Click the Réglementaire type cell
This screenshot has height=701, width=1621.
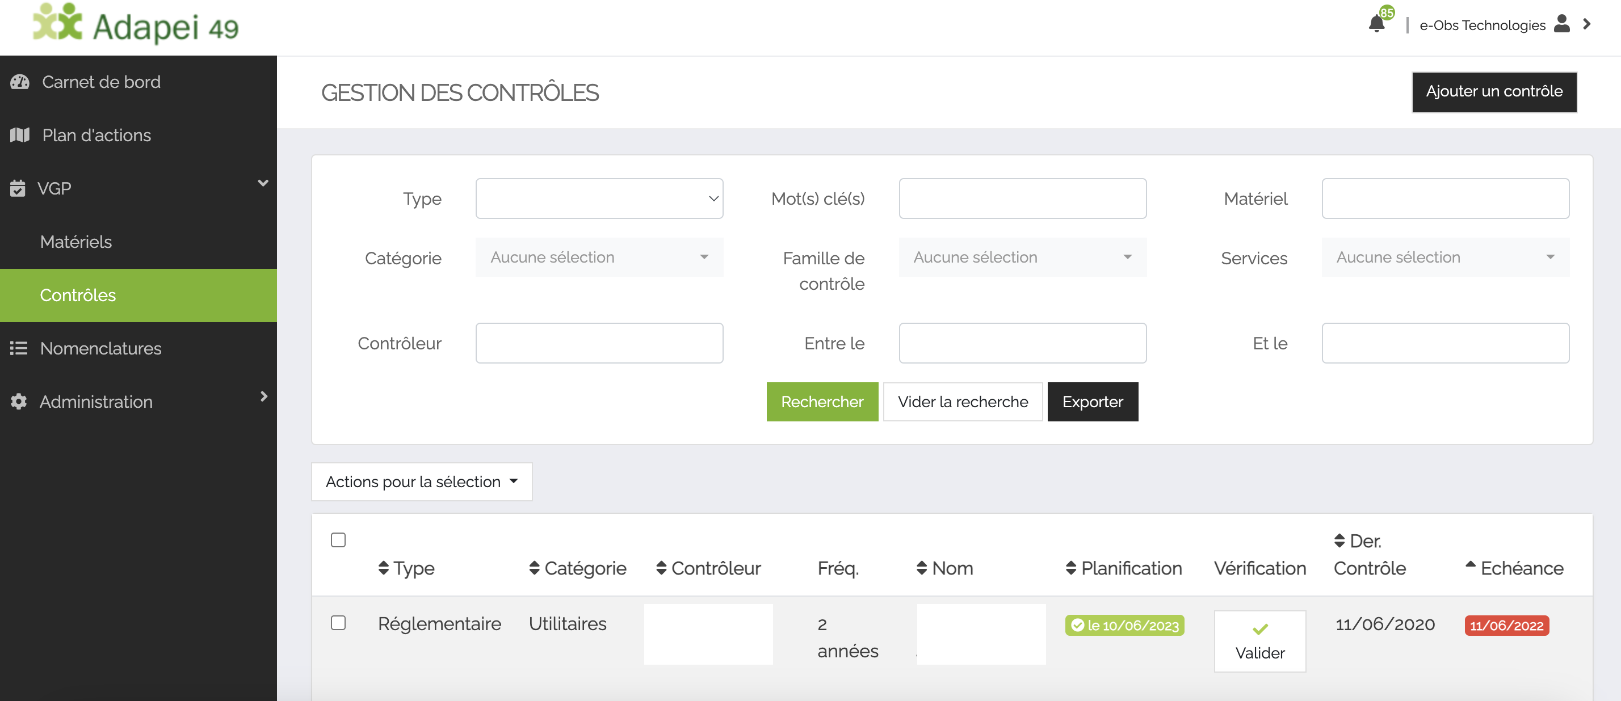click(439, 624)
